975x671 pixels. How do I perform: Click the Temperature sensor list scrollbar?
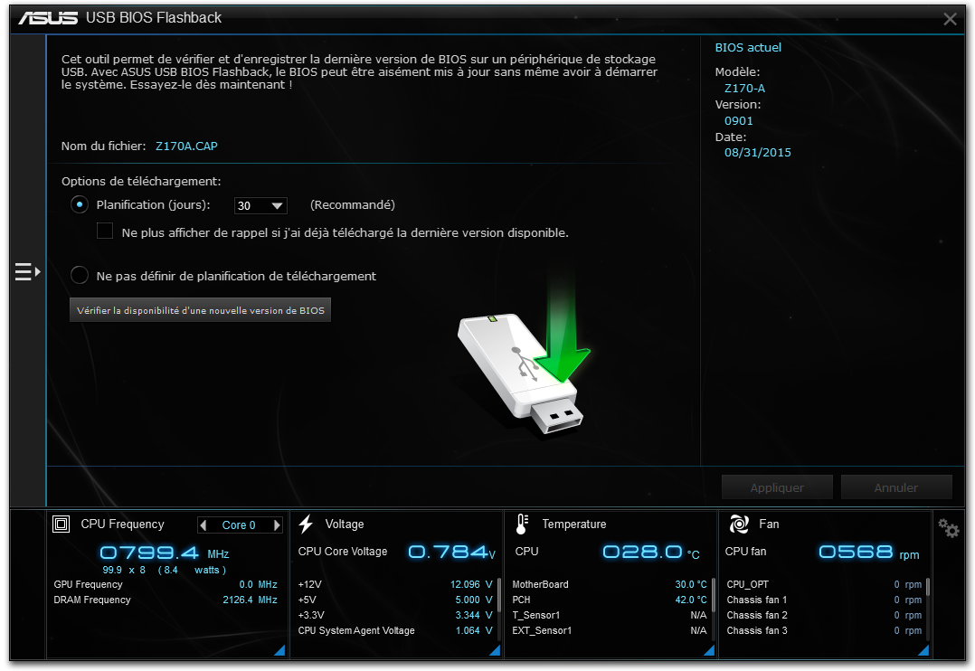[714, 597]
